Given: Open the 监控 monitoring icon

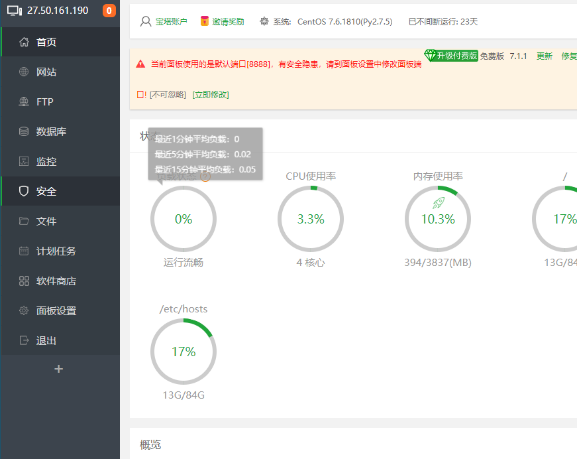Looking at the screenshot, I should tap(24, 161).
